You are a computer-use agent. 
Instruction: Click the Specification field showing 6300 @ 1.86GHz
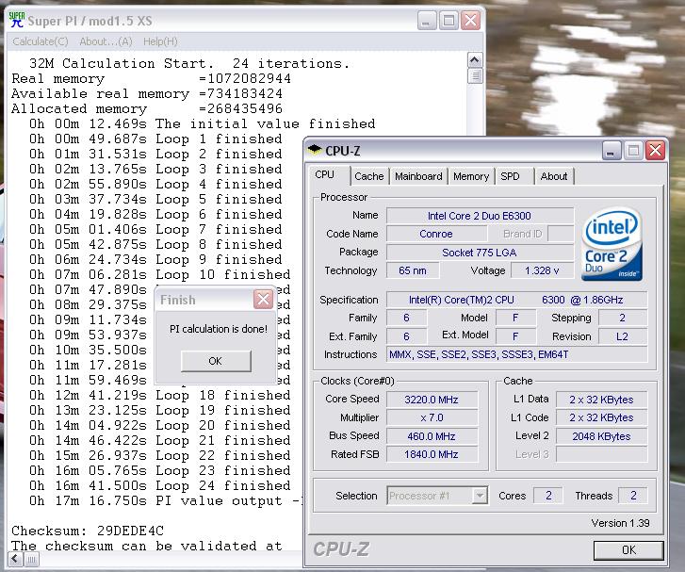(x=516, y=300)
